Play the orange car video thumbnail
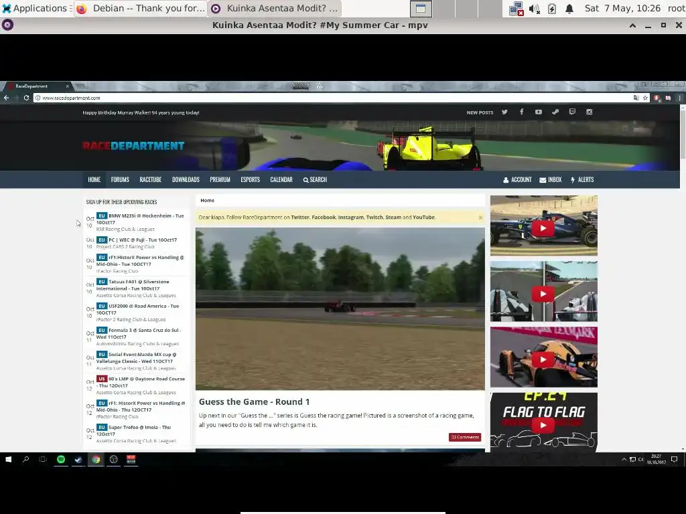Screen dimensions: 686x514 click(543, 359)
